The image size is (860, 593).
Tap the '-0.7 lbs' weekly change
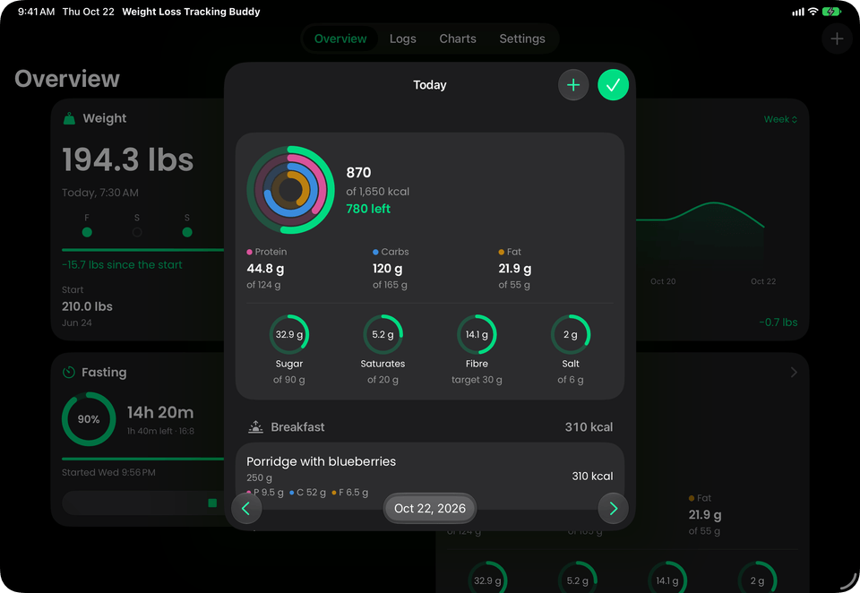[778, 322]
